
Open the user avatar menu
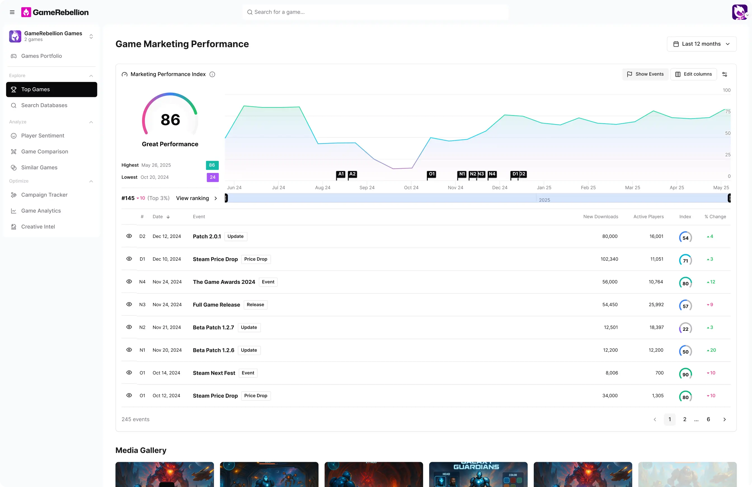pos(740,12)
